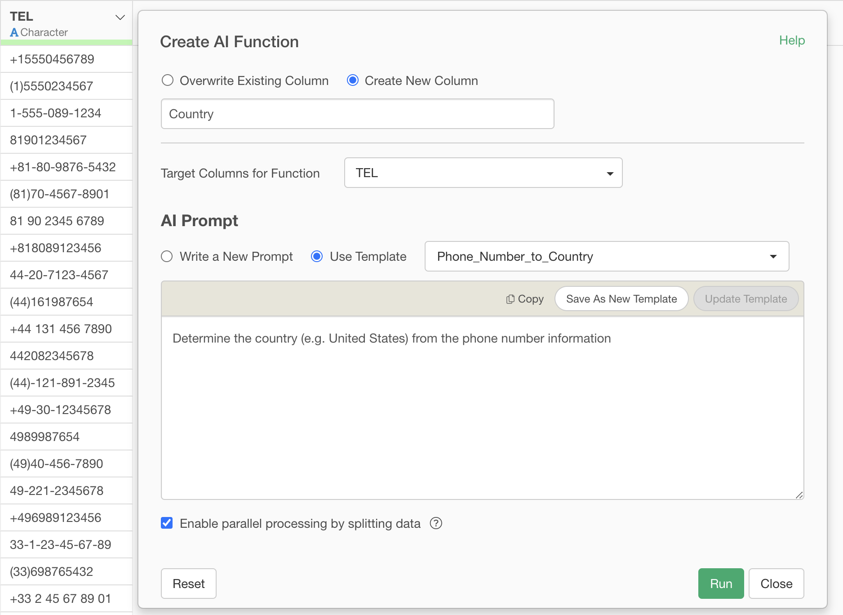Click Save As New Template button
Image resolution: width=843 pixels, height=615 pixels.
coord(621,299)
